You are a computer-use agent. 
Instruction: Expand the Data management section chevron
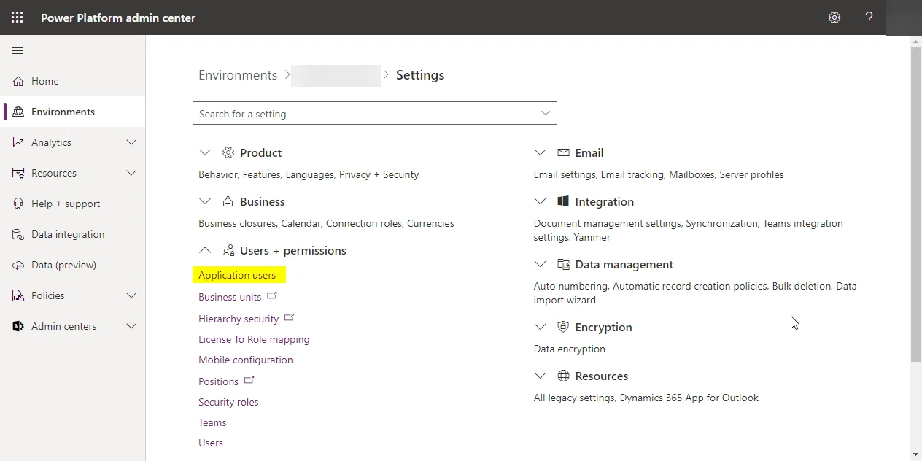click(x=540, y=264)
